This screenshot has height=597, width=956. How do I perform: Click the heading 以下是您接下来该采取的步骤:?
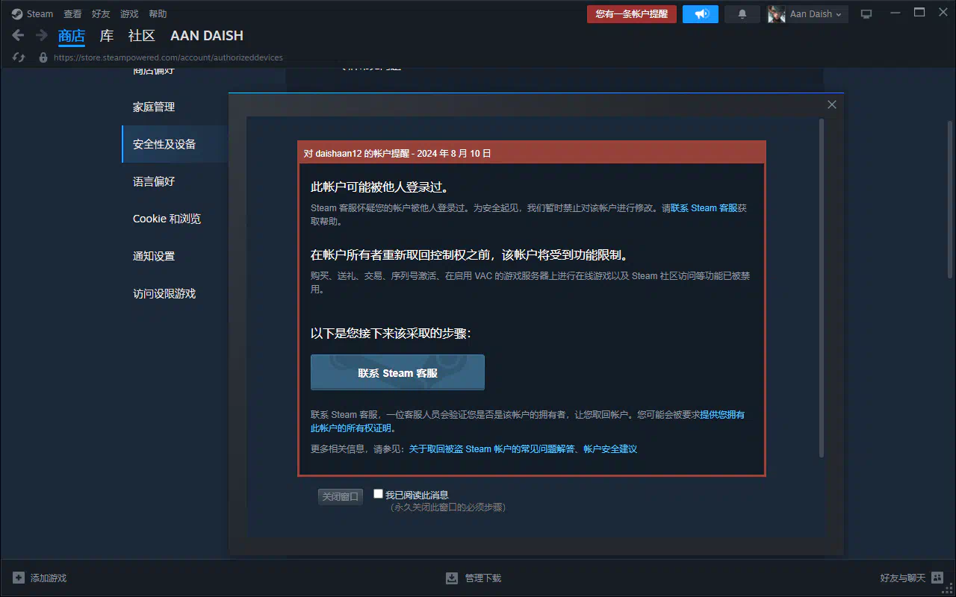[x=391, y=334]
